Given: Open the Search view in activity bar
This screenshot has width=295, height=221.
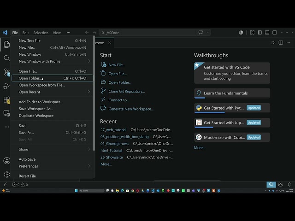Looking at the screenshot, I should (6, 58).
